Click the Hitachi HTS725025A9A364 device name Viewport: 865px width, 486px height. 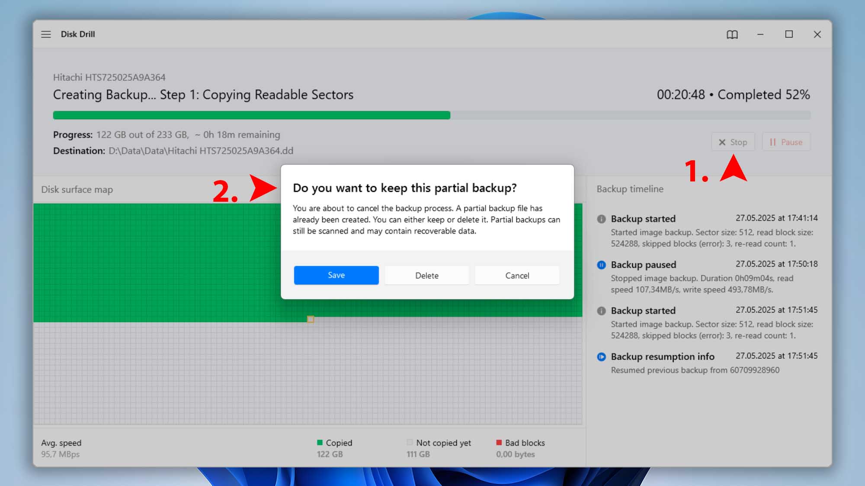pos(109,77)
